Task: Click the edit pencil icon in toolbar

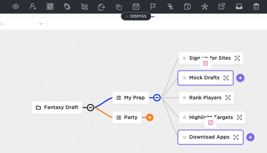Action: pyautogui.click(x=222, y=6)
